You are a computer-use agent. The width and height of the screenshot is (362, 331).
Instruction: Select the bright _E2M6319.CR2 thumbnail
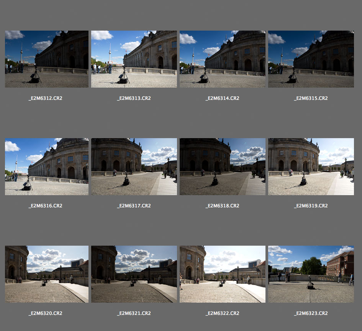point(311,166)
